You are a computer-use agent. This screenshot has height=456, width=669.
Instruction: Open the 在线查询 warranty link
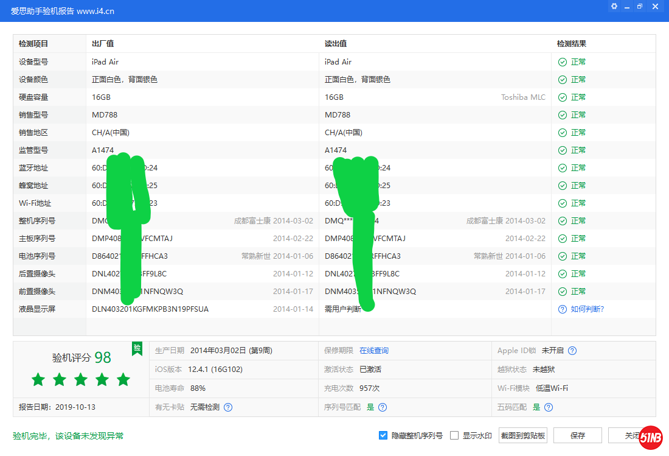pyautogui.click(x=374, y=351)
